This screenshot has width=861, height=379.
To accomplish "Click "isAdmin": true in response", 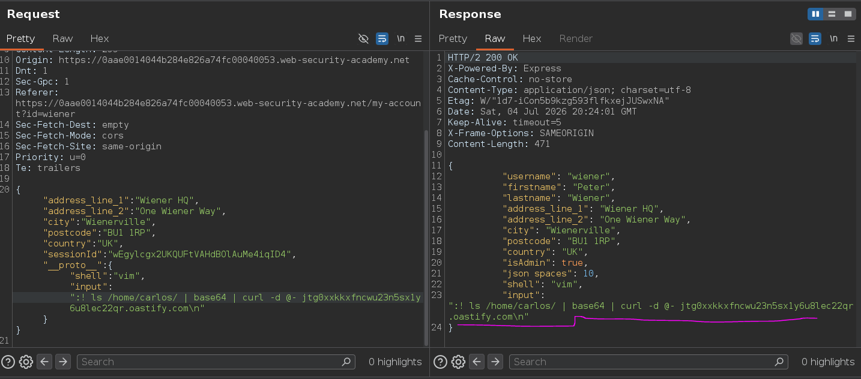I will coord(545,263).
